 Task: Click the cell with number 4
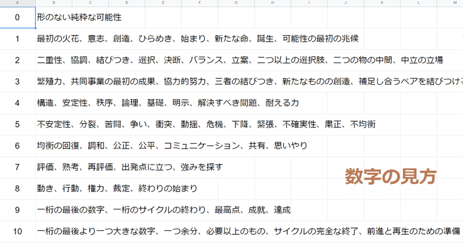[x=17, y=103]
